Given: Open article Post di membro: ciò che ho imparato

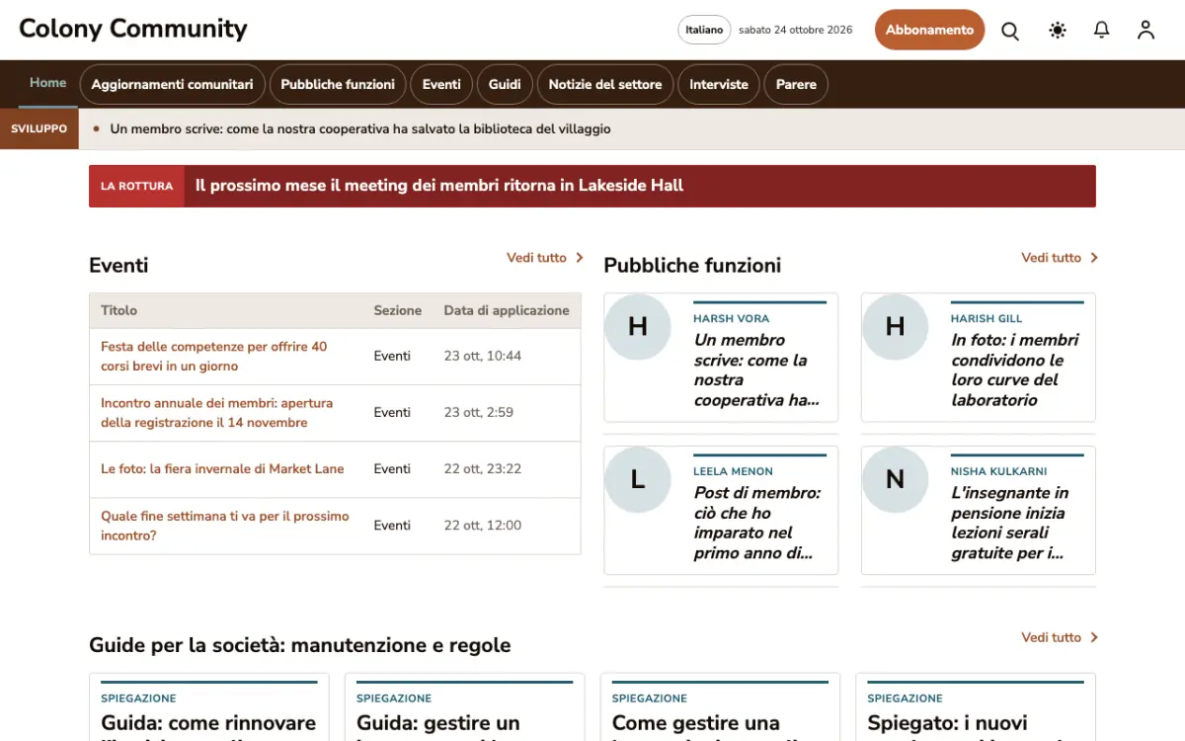Looking at the screenshot, I should (757, 524).
